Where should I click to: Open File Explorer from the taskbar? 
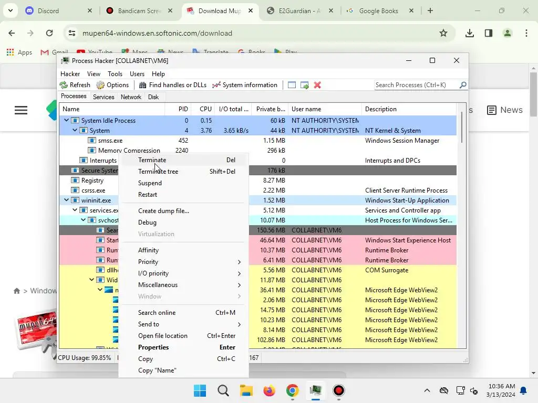click(x=246, y=390)
